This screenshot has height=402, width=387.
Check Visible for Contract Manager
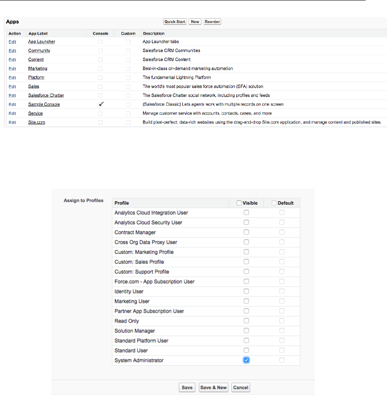[x=246, y=232]
